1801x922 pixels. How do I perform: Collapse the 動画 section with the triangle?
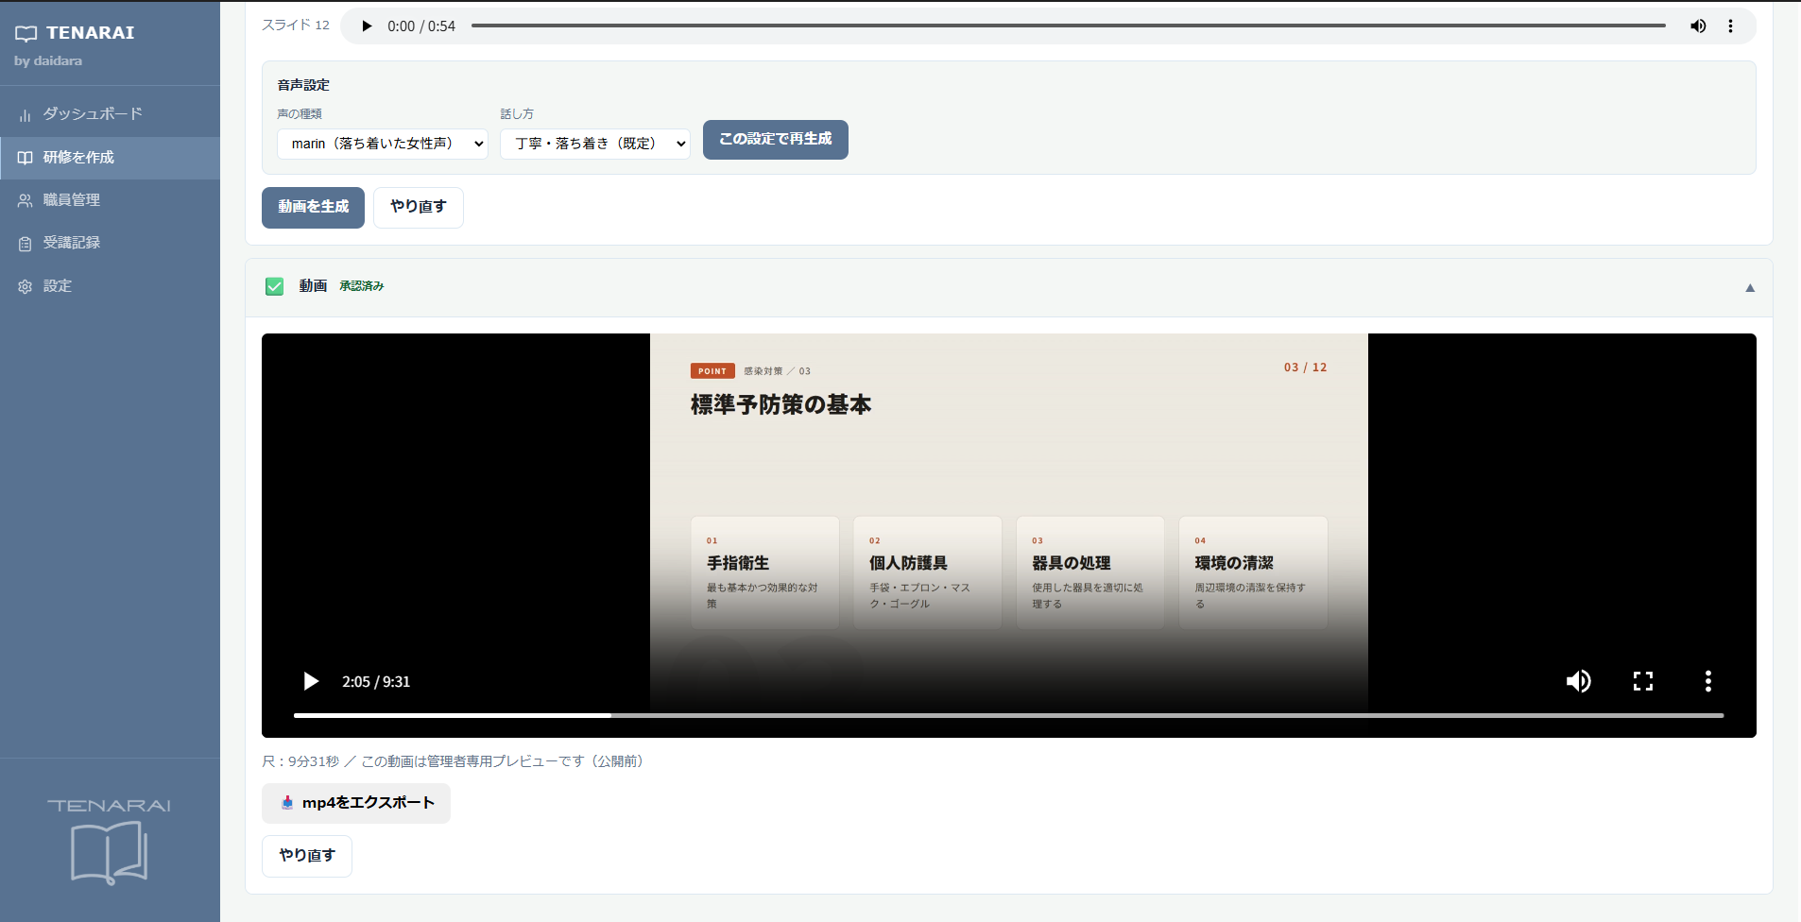pyautogui.click(x=1750, y=288)
